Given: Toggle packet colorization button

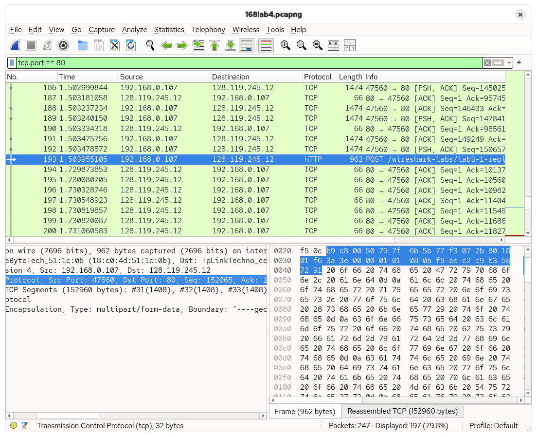Looking at the screenshot, I should click(x=266, y=46).
